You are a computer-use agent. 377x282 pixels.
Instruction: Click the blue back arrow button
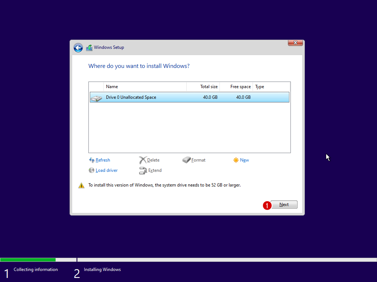78,48
